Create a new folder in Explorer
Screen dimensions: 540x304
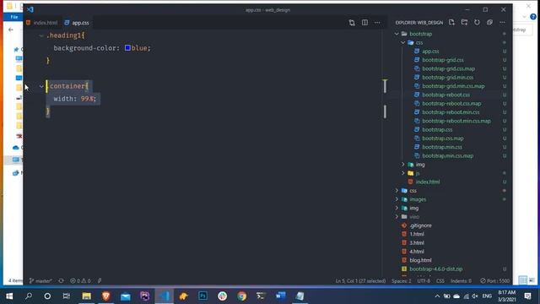pyautogui.click(x=464, y=23)
